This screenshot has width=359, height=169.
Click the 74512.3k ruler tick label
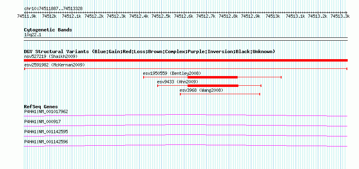(x=117, y=16)
